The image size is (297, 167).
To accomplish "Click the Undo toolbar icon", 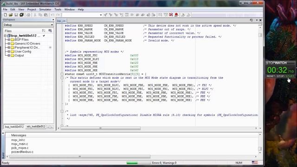I will 52,15.
